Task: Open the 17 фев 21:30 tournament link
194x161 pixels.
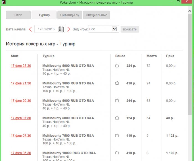Action: click(x=21, y=83)
